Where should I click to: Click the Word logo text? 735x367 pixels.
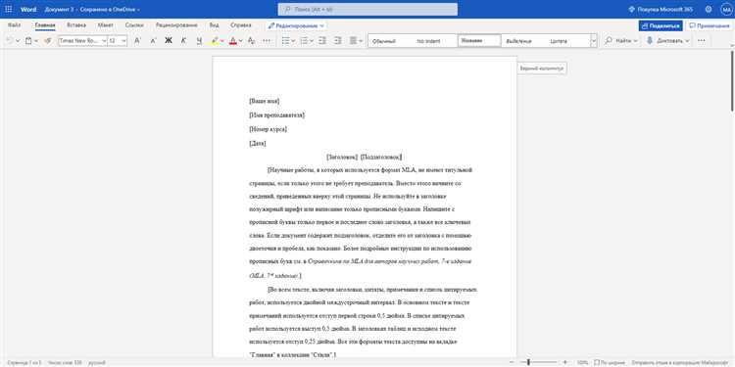pos(28,10)
